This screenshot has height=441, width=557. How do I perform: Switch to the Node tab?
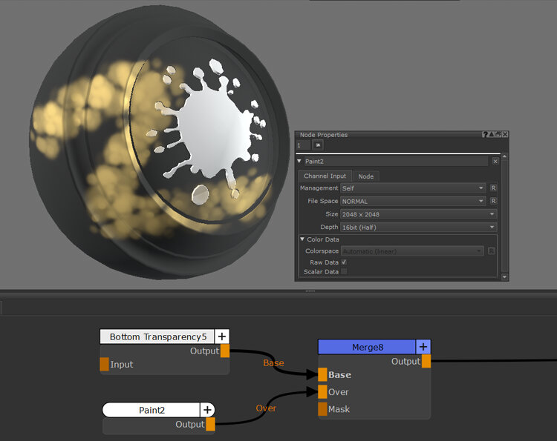click(365, 176)
